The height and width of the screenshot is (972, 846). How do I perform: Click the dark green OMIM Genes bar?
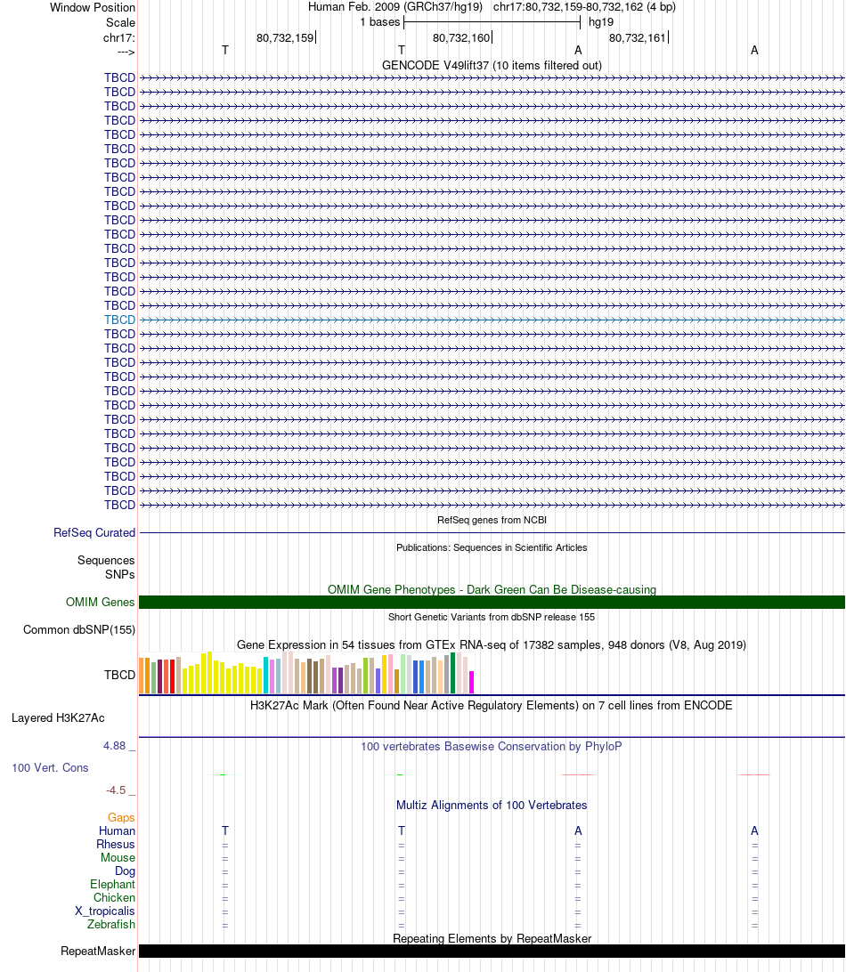[x=492, y=602]
